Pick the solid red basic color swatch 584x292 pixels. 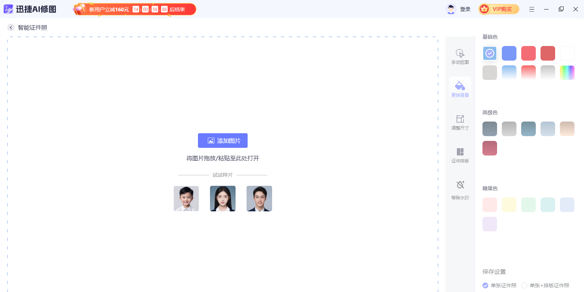point(547,53)
